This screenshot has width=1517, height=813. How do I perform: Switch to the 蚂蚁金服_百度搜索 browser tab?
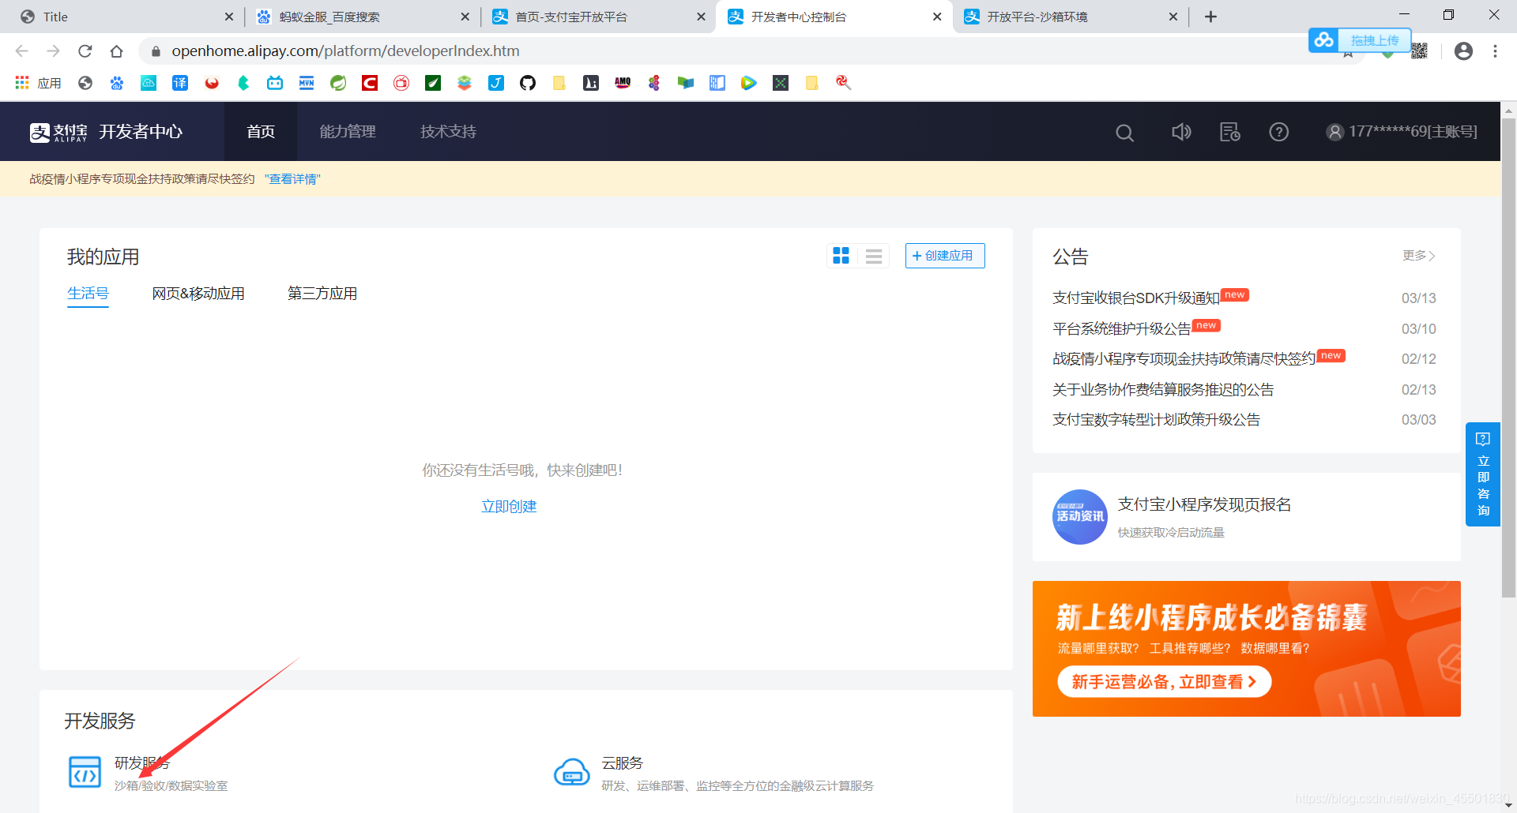pos(362,17)
